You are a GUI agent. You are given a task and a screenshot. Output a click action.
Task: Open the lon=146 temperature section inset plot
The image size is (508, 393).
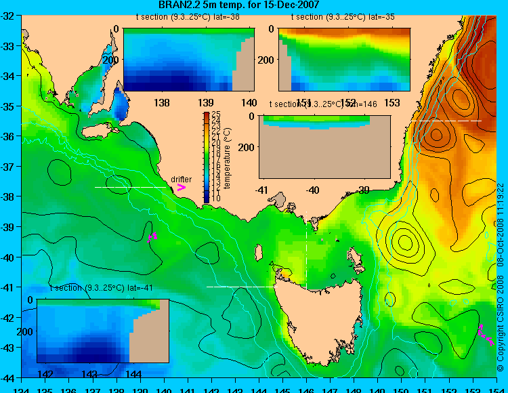[324, 147]
